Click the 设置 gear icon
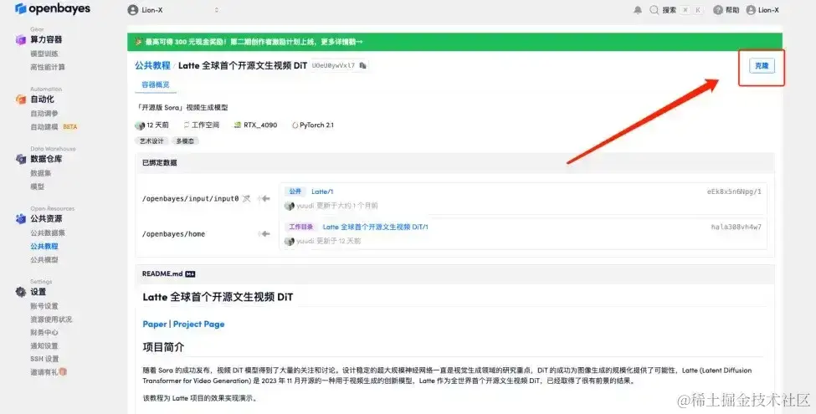 coord(21,292)
